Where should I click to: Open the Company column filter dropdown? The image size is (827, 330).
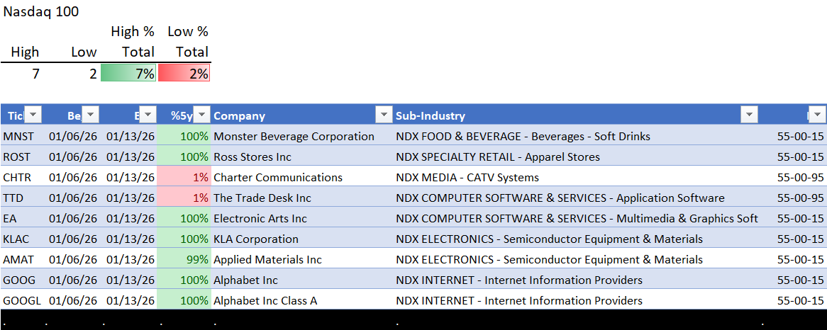pyautogui.click(x=384, y=115)
